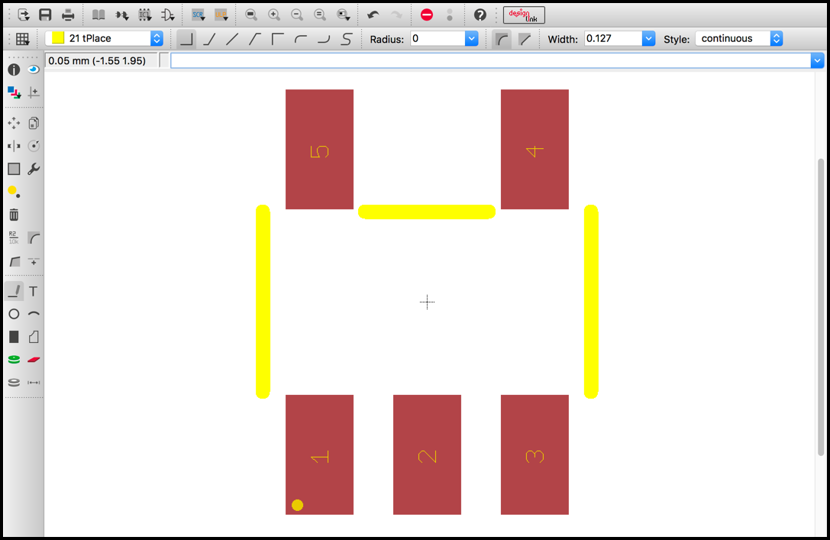Enable straight miter style
Viewport: 830px width, 540px height.
point(525,39)
